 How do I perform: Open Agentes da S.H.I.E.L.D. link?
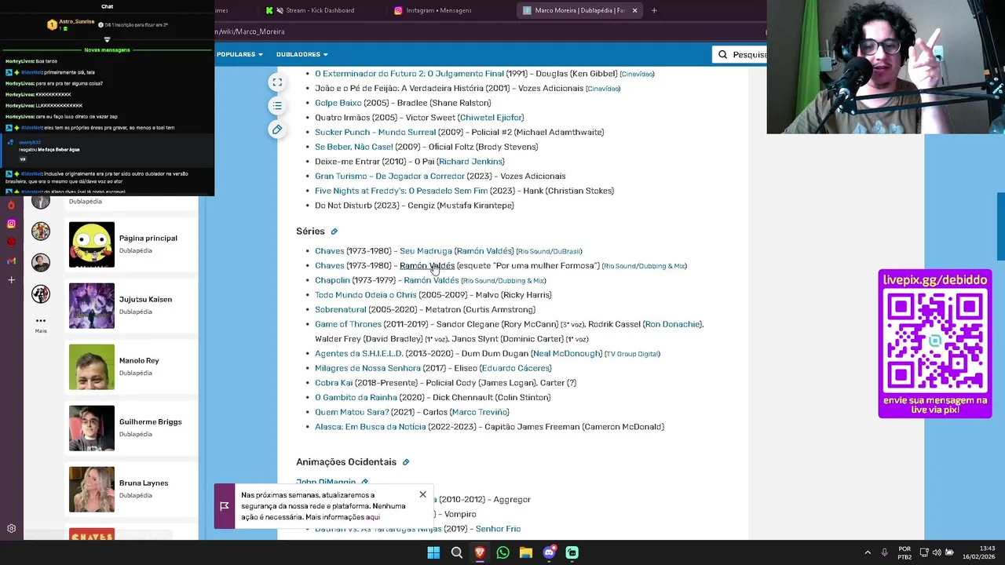coord(359,354)
